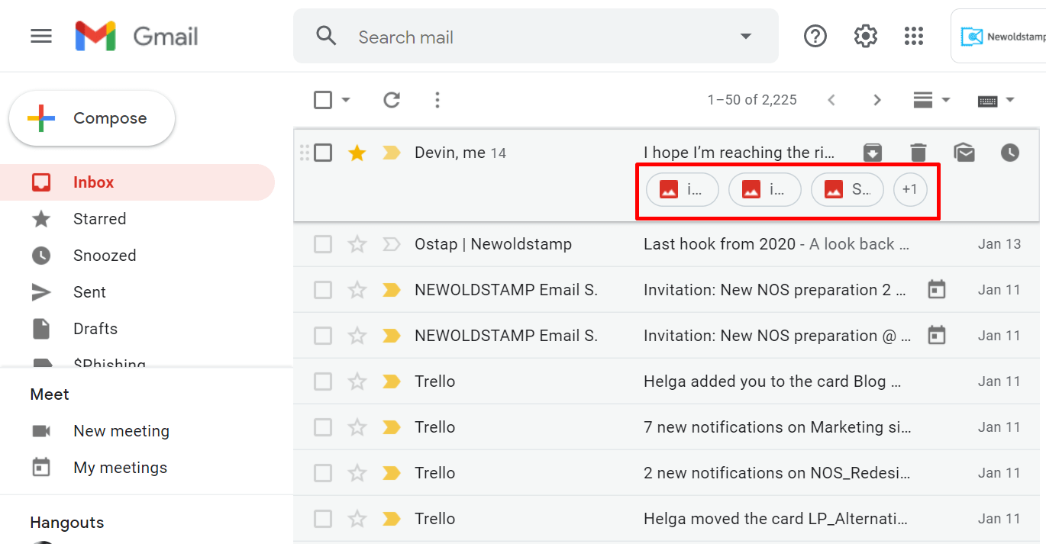This screenshot has width=1046, height=544.
Task: Expand the search options dropdown arrow
Action: 746,37
